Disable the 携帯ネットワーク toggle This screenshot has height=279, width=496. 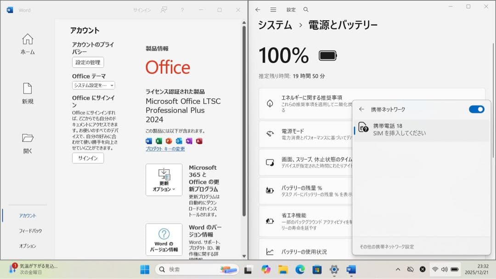click(476, 109)
